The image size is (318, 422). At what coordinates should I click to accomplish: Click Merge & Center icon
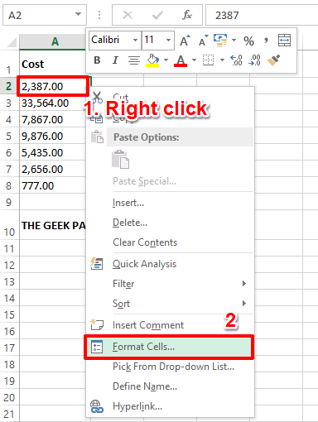coord(284,41)
